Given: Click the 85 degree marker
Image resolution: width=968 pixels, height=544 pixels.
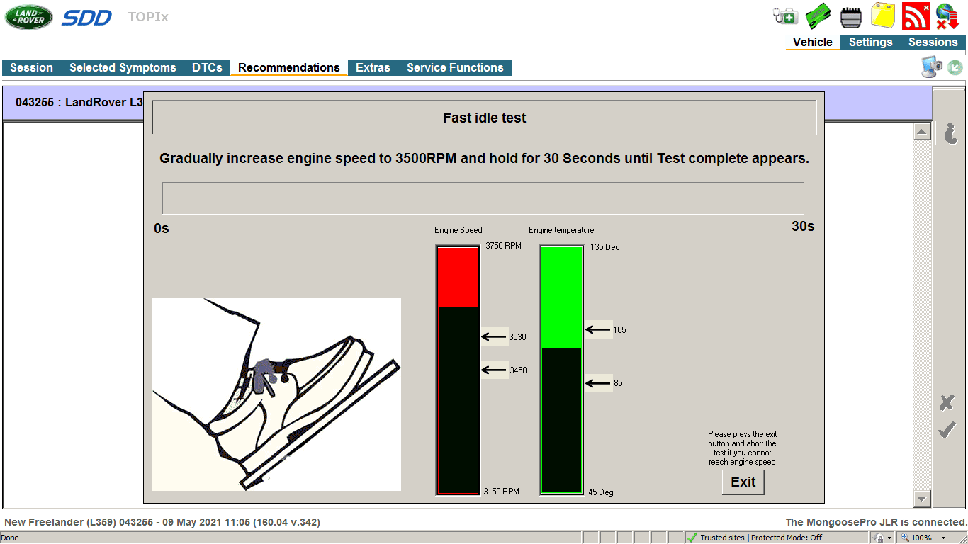Looking at the screenshot, I should pyautogui.click(x=604, y=383).
